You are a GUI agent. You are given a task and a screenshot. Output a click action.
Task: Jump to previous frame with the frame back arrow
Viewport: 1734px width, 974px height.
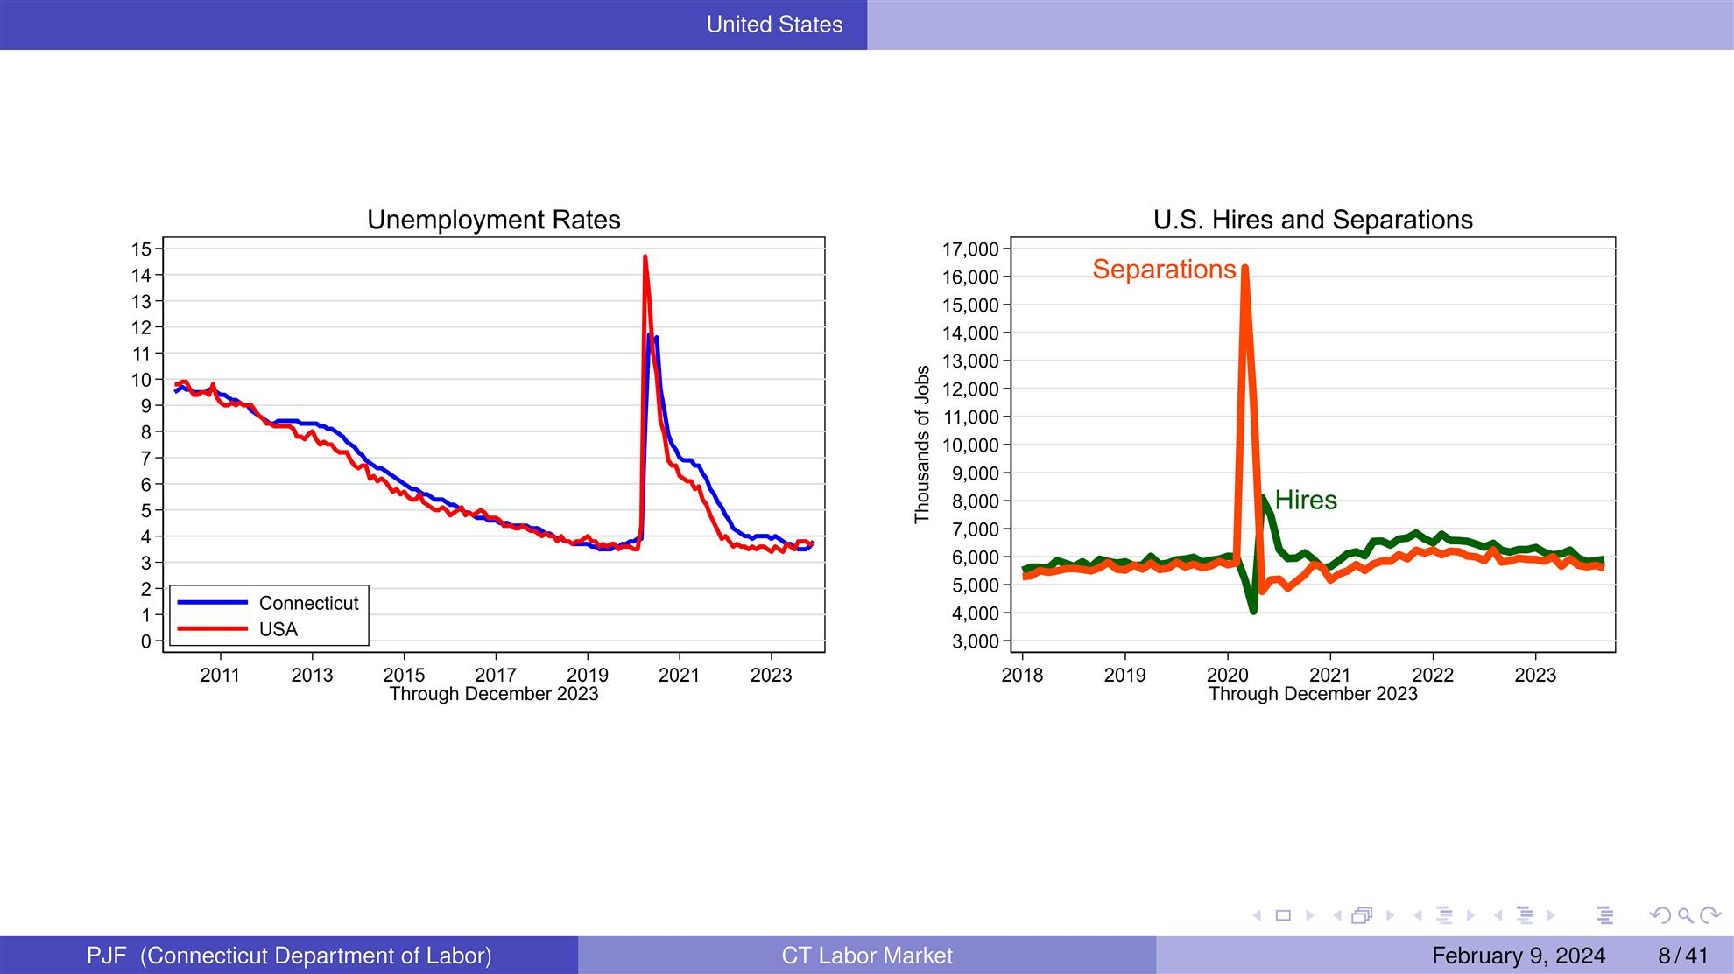coord(1337,915)
